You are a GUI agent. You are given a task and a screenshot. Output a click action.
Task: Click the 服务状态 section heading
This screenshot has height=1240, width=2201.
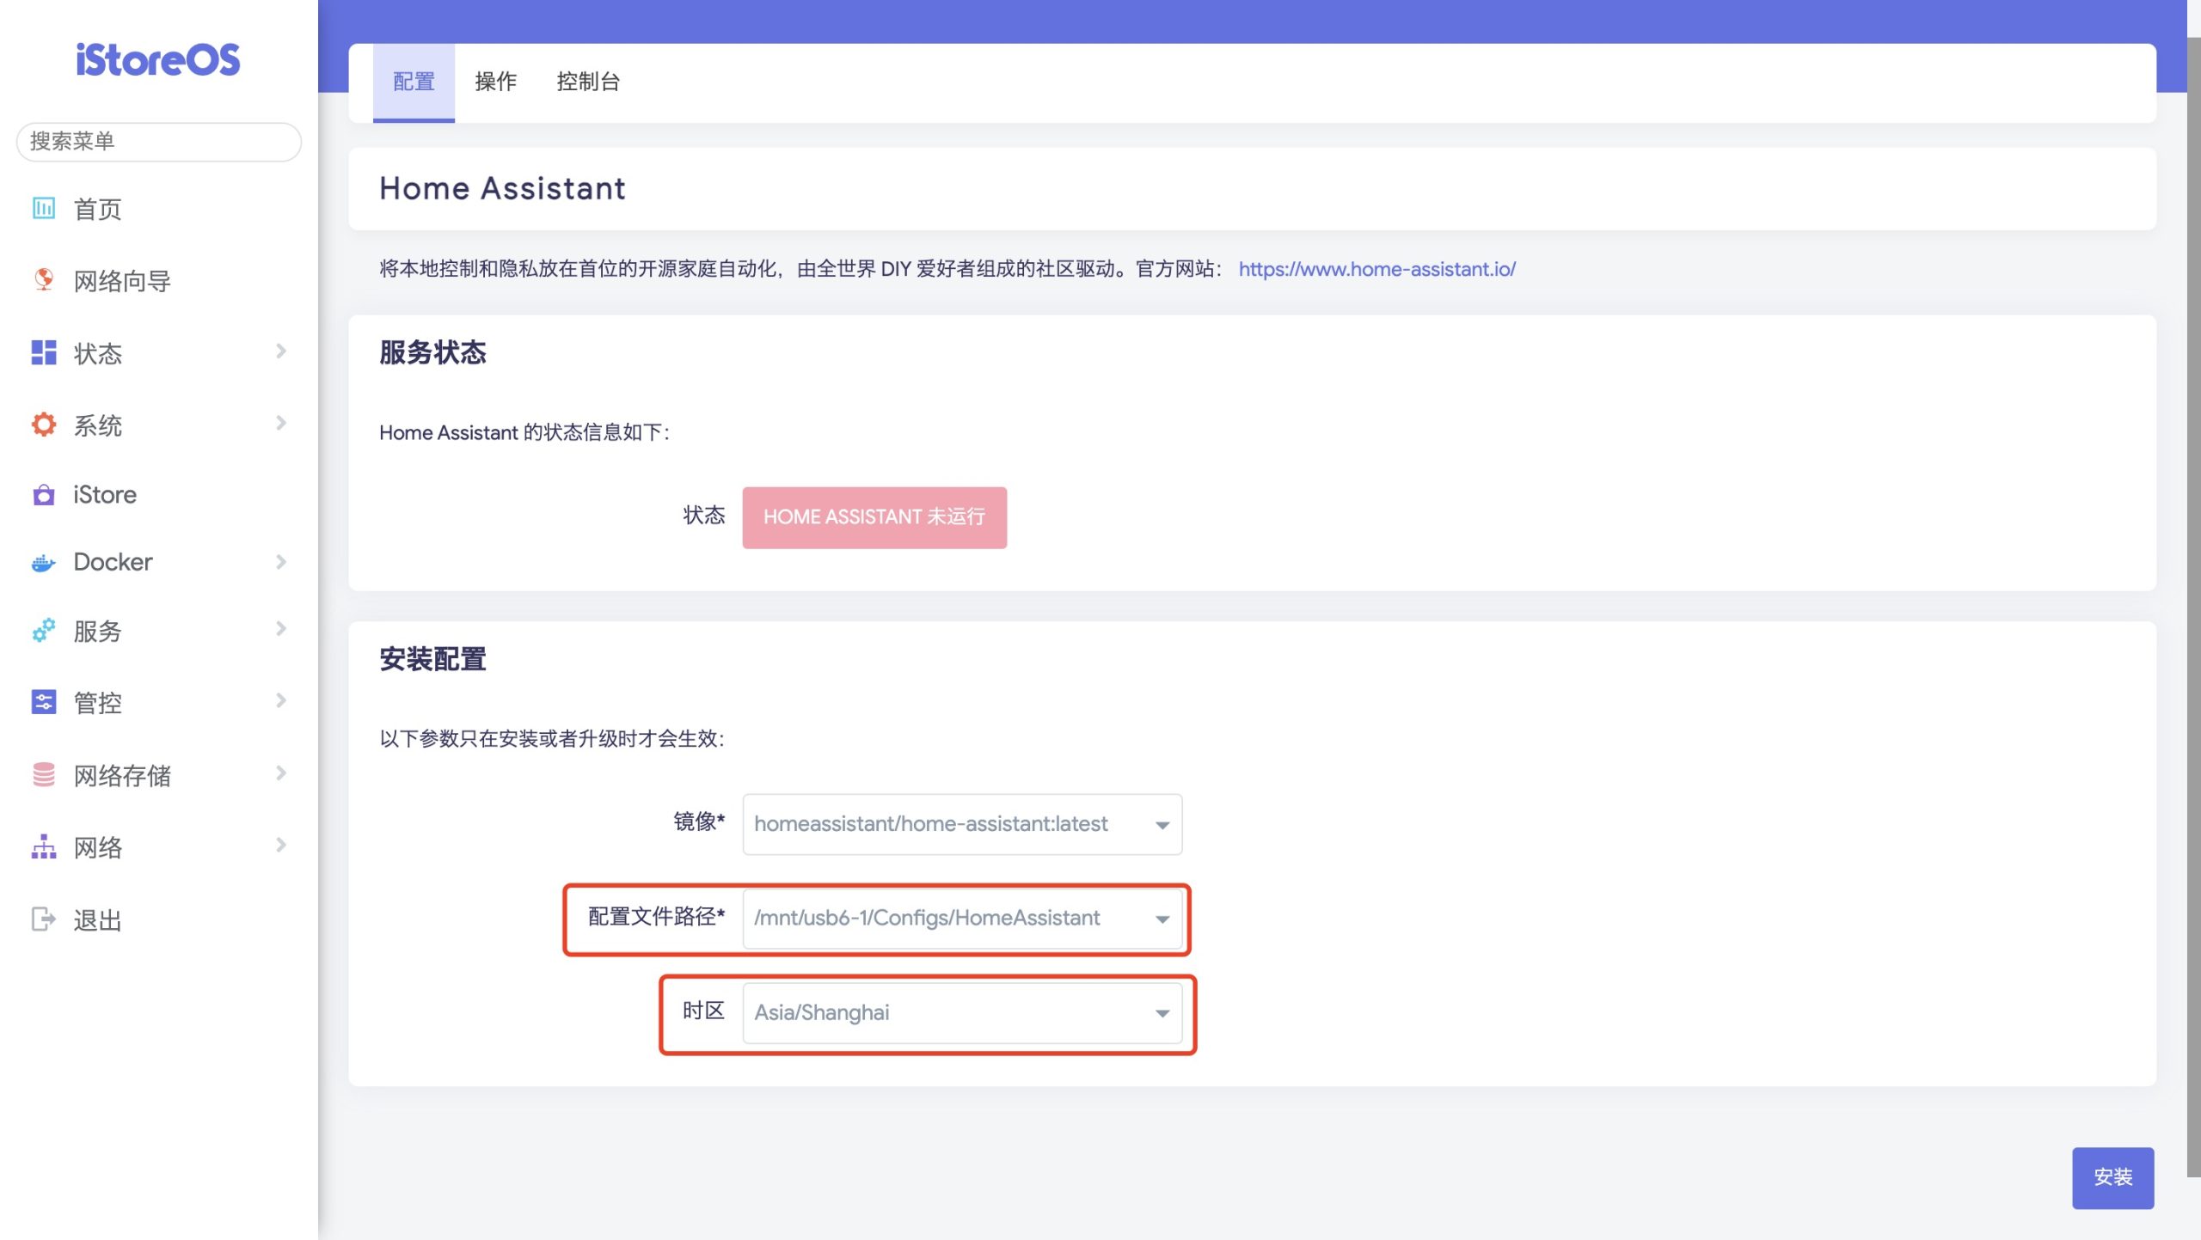432,353
